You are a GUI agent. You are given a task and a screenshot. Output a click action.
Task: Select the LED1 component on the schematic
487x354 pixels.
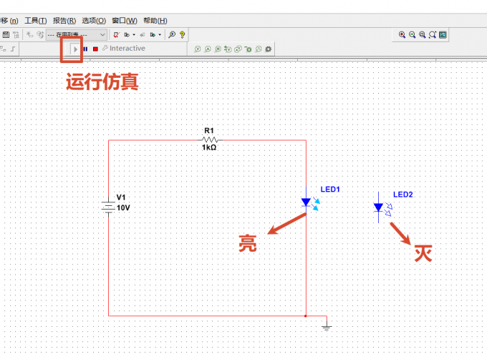307,202
